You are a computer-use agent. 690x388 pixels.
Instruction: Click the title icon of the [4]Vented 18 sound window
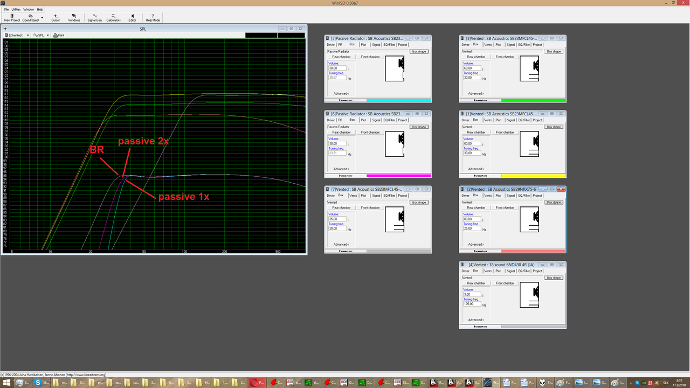click(463, 265)
